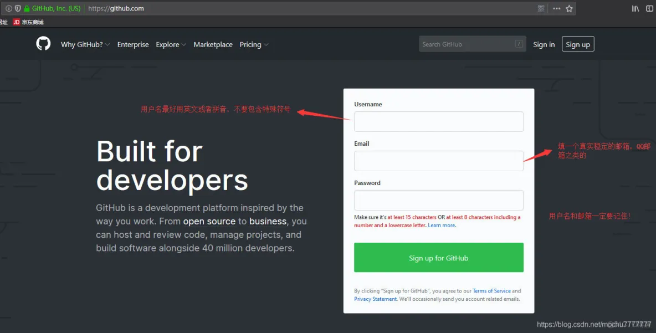Expand the Why GitHub? dropdown

(x=85, y=44)
